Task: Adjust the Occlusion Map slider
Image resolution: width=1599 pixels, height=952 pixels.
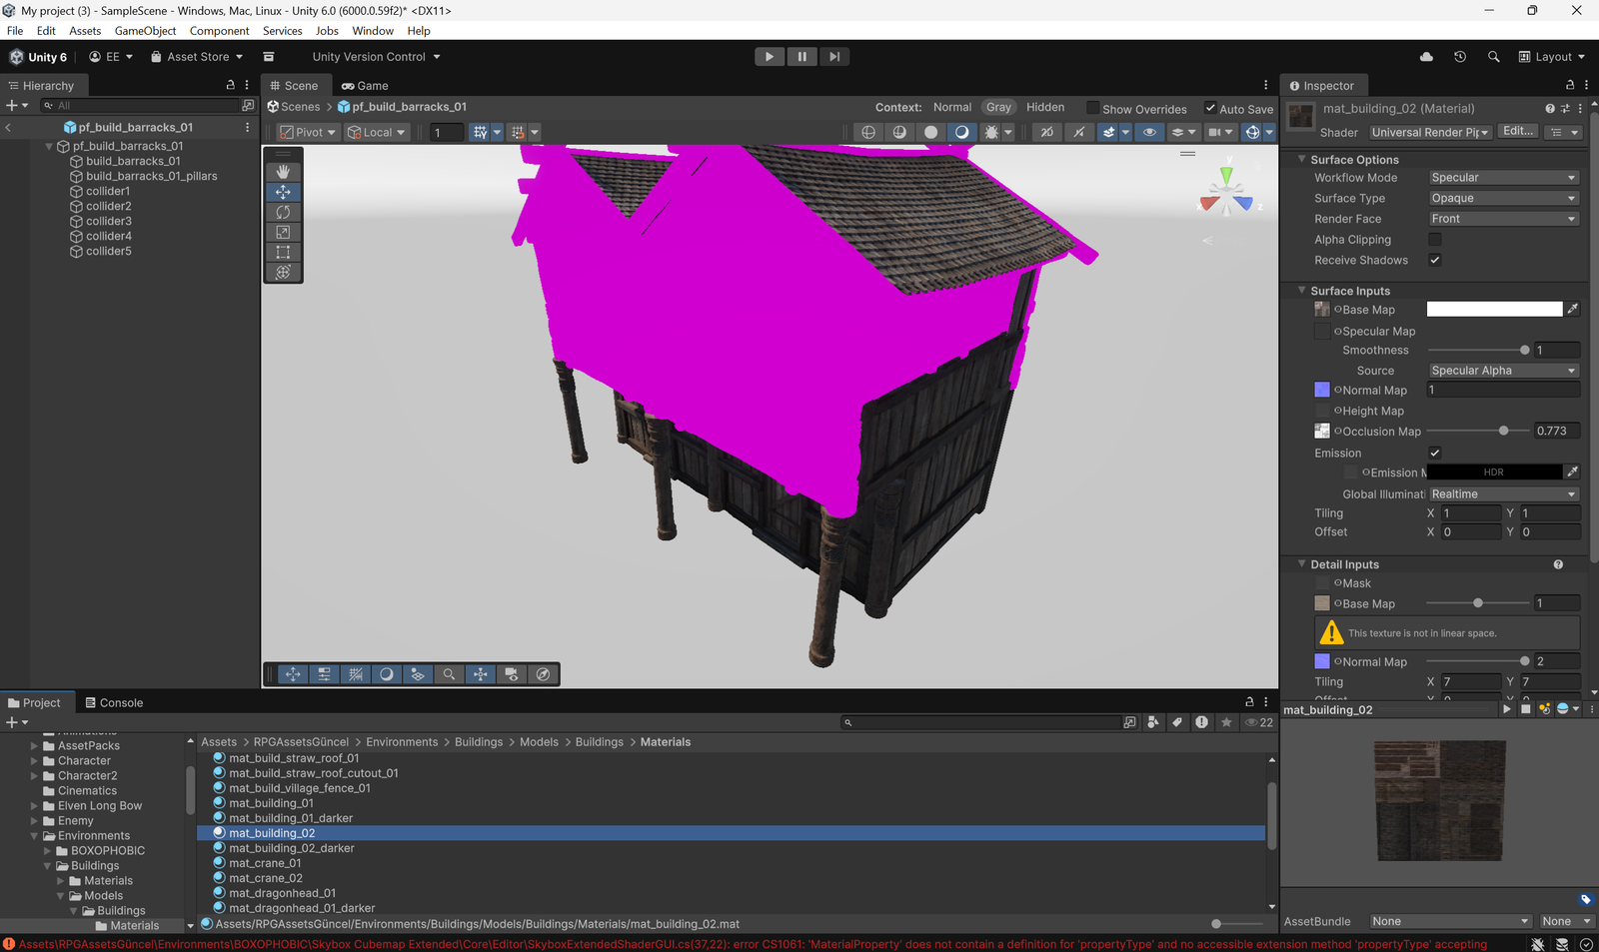Action: (1503, 431)
